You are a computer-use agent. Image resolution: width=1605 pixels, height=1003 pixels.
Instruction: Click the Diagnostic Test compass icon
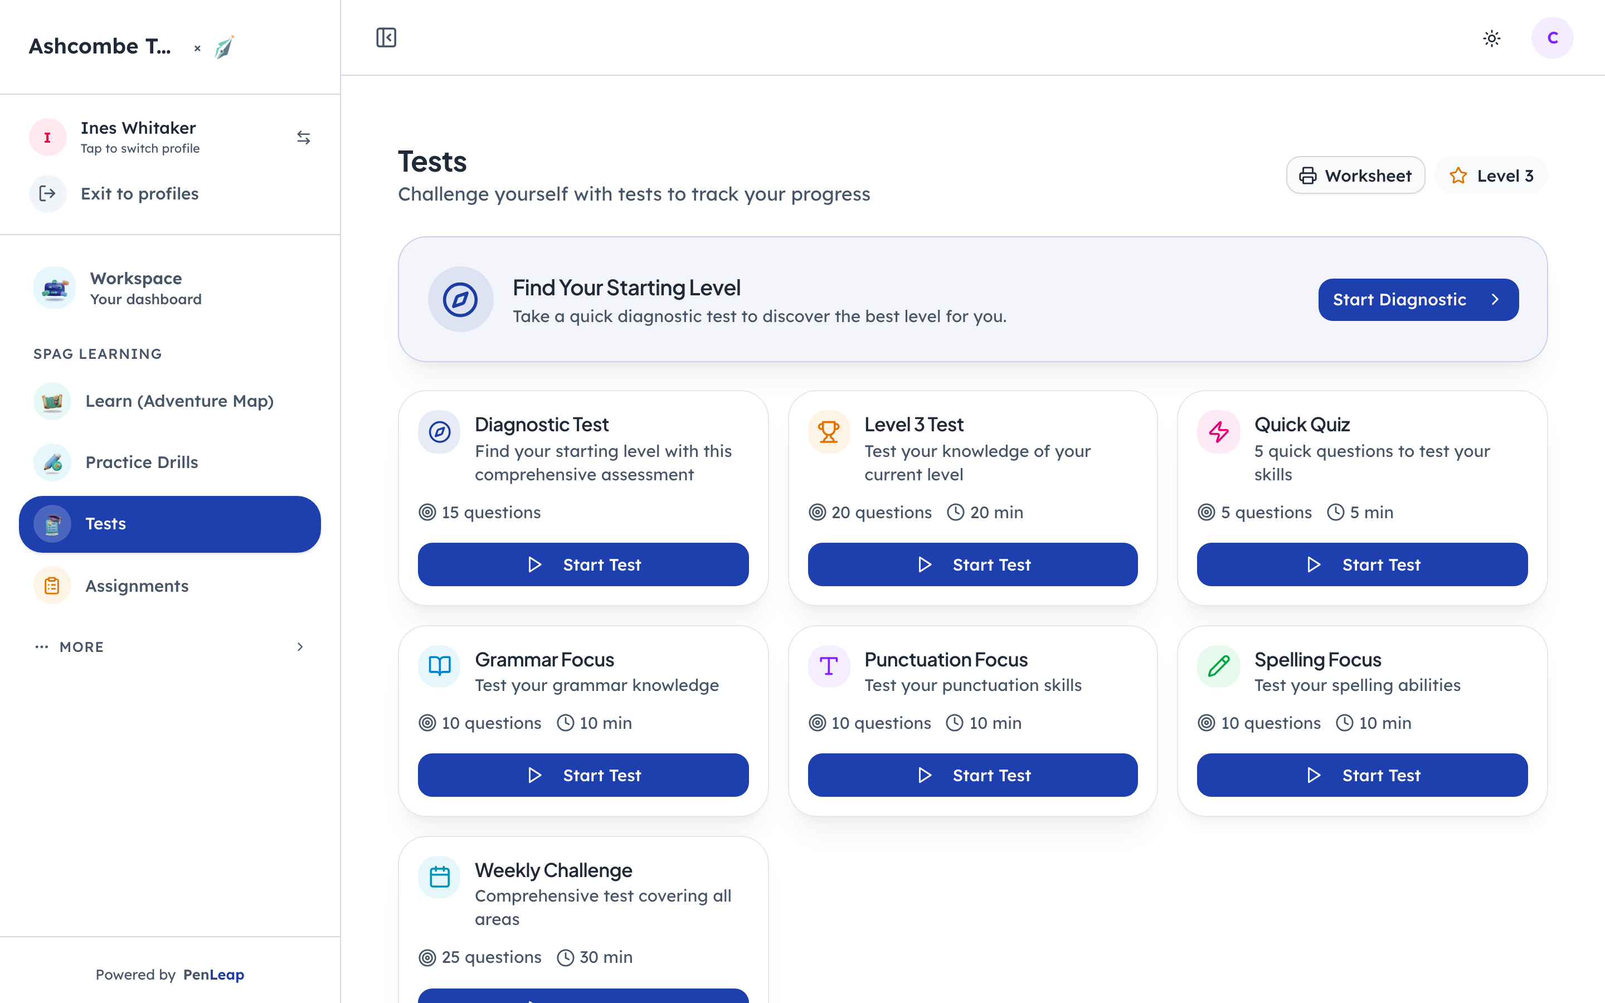[x=439, y=432]
